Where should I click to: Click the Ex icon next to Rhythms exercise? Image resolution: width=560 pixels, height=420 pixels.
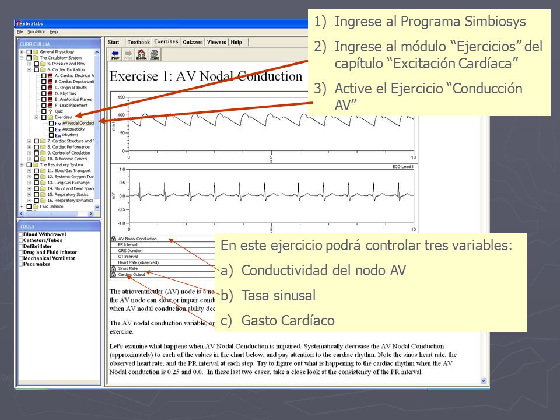pos(58,135)
